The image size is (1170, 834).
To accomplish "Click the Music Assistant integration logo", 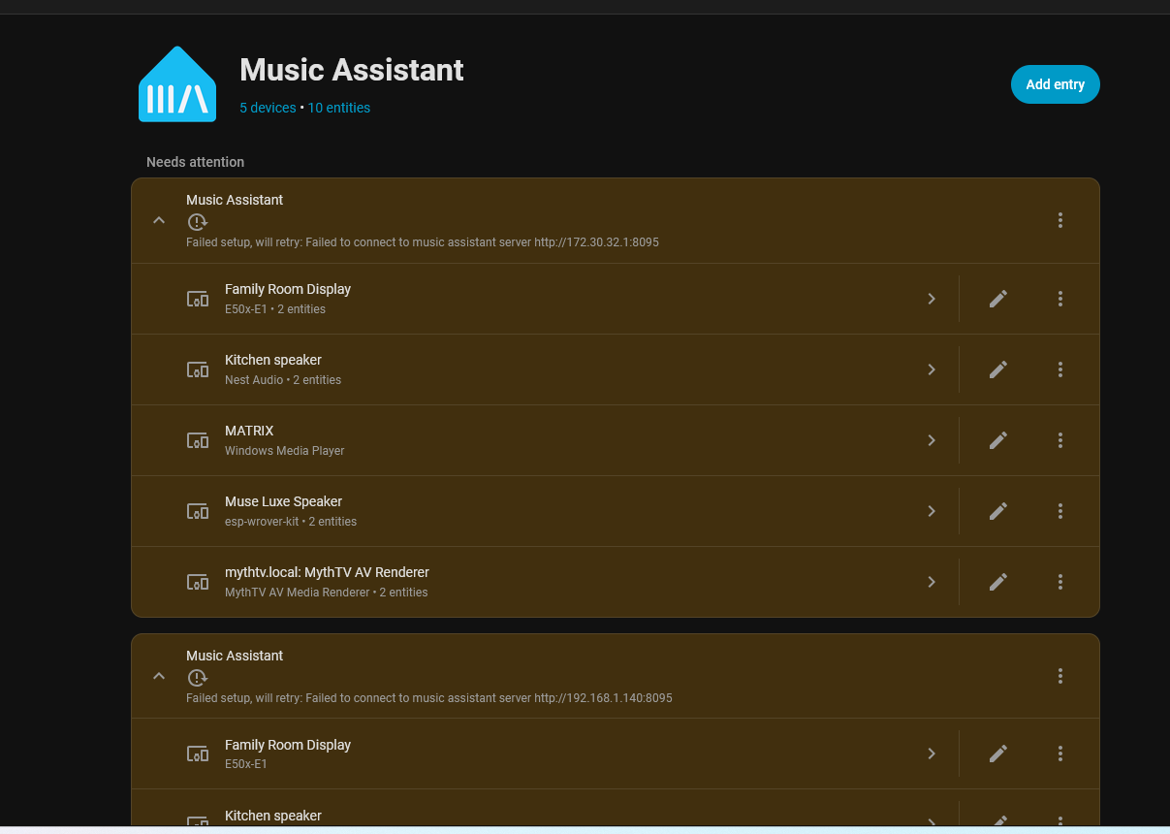I will point(176,82).
